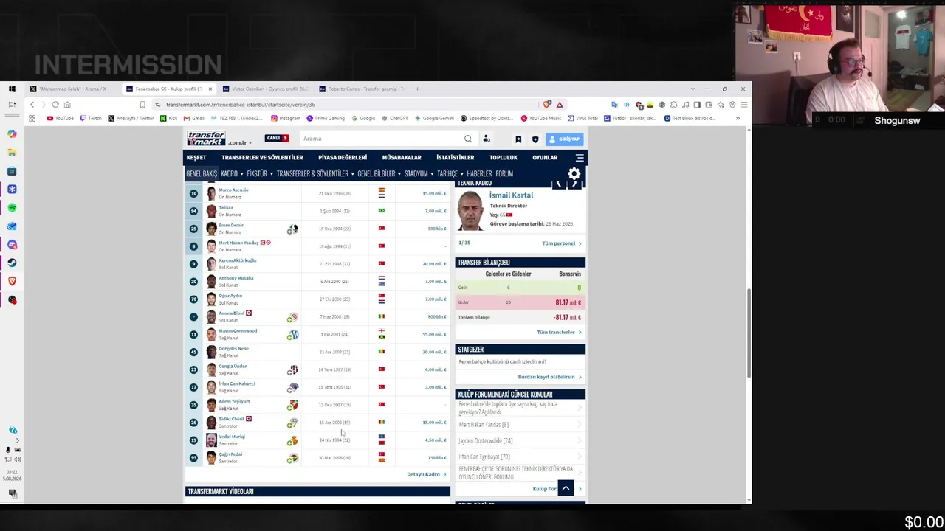Open the ChatGPT bookmark
Screen dimensions: 945x531
tap(394, 118)
